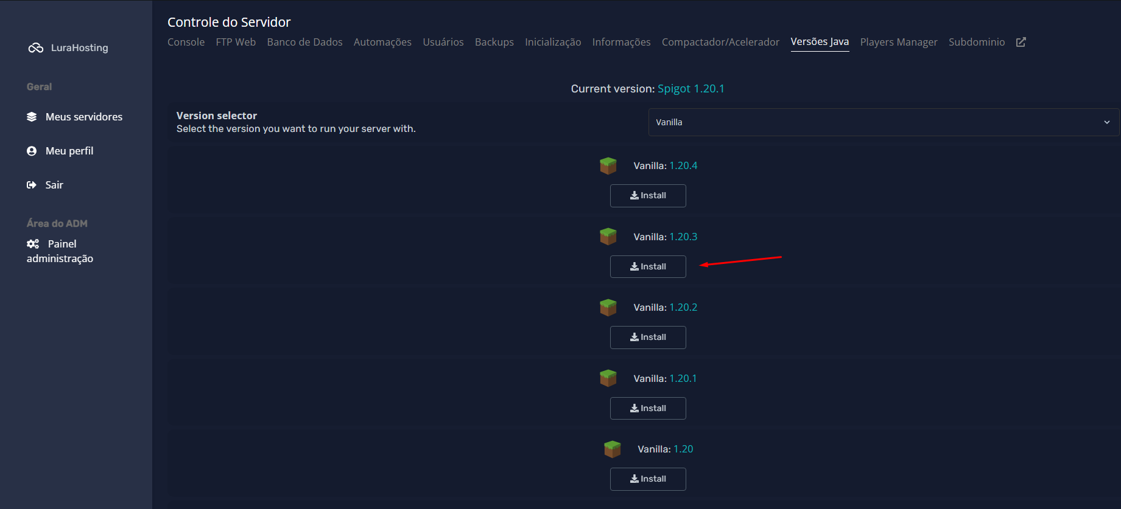Go to the Compactador/Acelerador tab
The image size is (1121, 509).
tap(720, 42)
